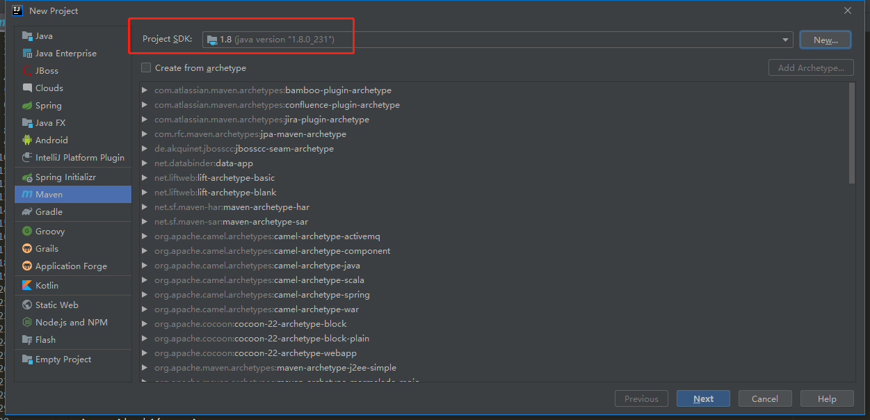Select camel-archetype-war row
This screenshot has width=870, height=420.
click(494, 309)
